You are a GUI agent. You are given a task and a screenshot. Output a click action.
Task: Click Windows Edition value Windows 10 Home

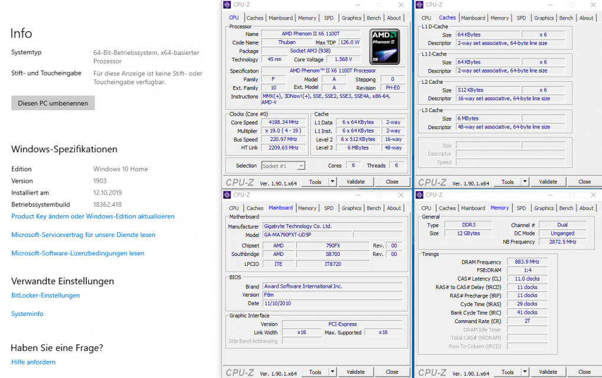click(120, 169)
